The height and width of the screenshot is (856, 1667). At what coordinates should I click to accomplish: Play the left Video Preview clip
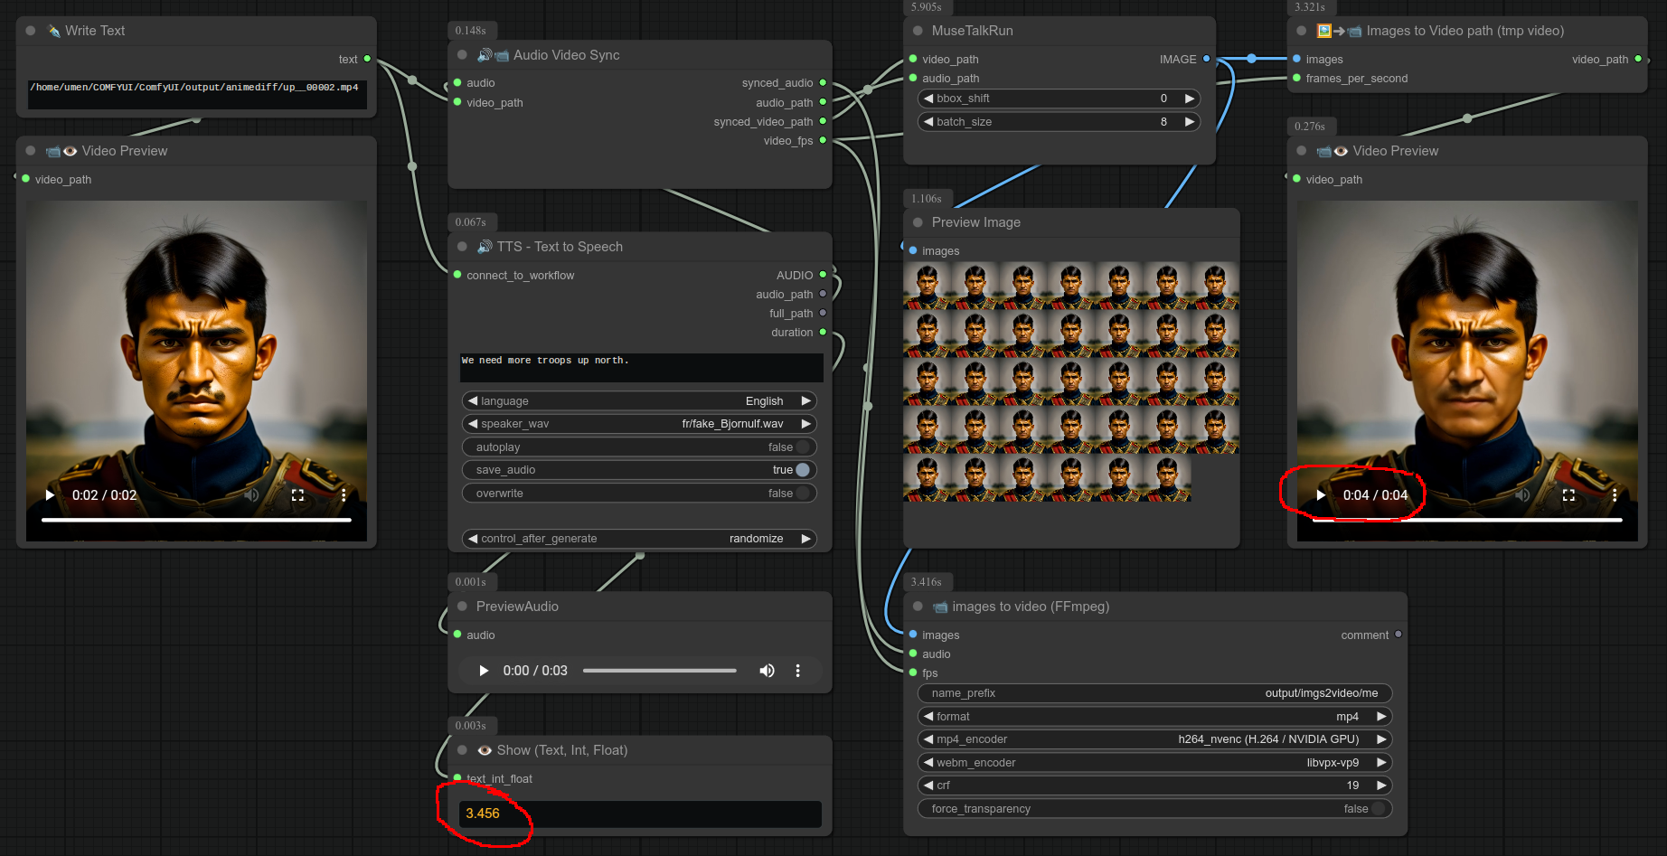point(50,495)
